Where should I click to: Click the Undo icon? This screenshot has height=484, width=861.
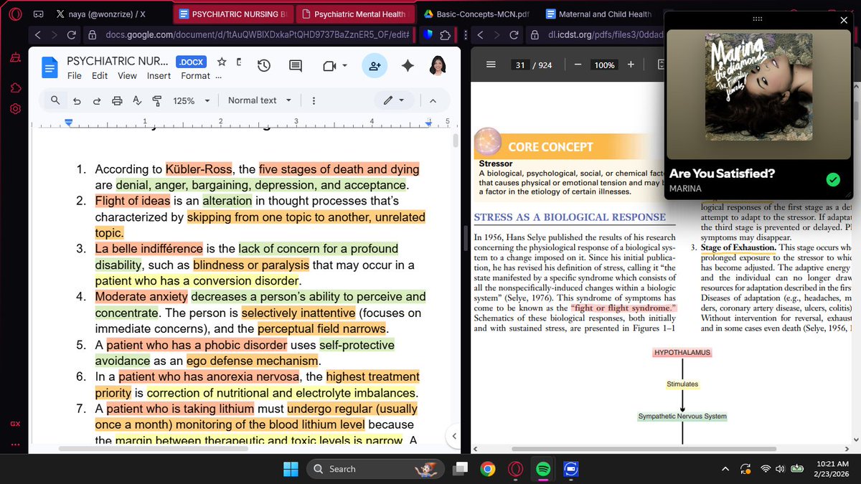77,100
